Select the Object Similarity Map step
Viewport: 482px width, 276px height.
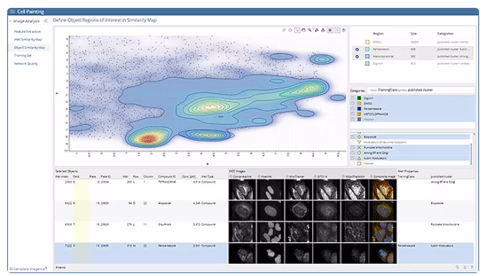[x=29, y=48]
